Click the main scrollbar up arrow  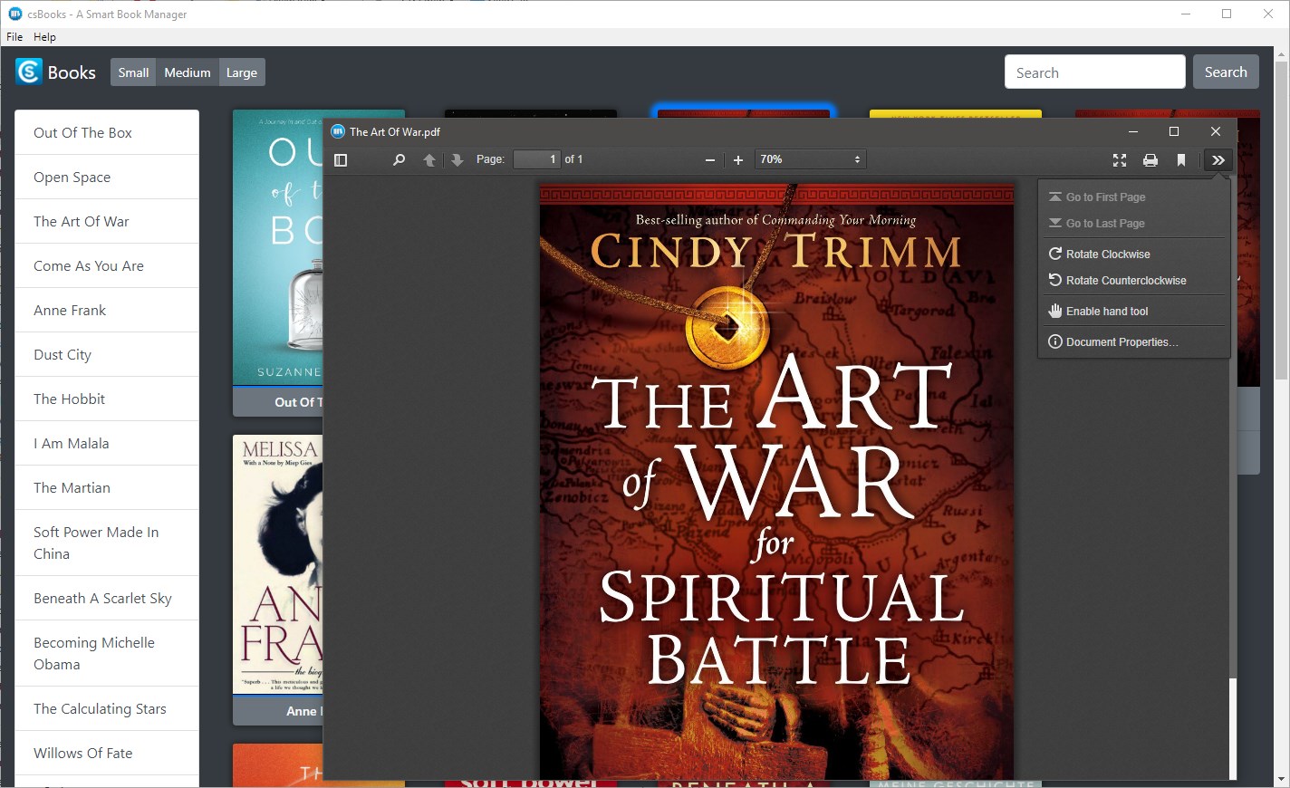point(1281,54)
